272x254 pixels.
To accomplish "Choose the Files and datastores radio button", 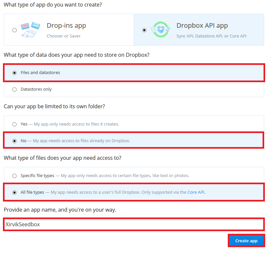I will 14,73.
